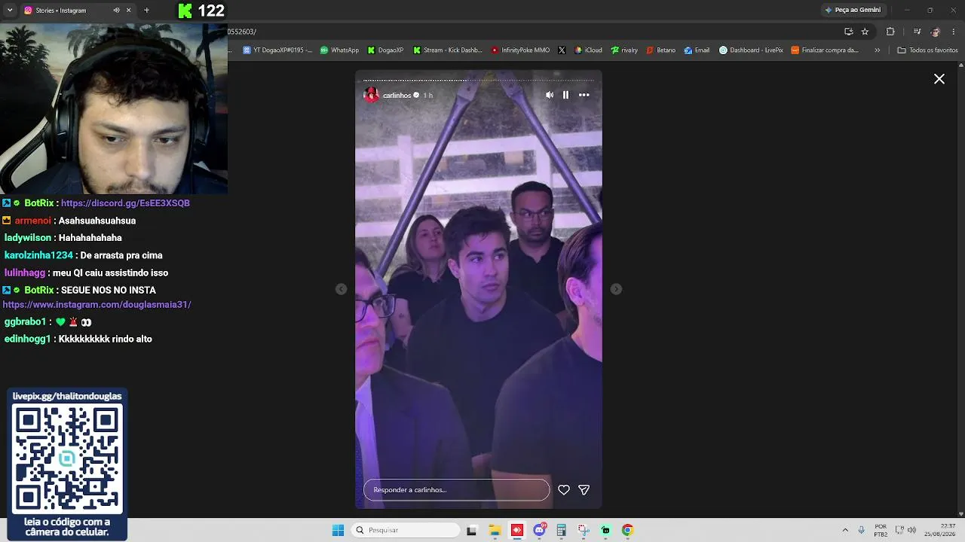Screen dimensions: 965x542
Task: Open the iCloud bookmark
Action: click(x=588, y=50)
